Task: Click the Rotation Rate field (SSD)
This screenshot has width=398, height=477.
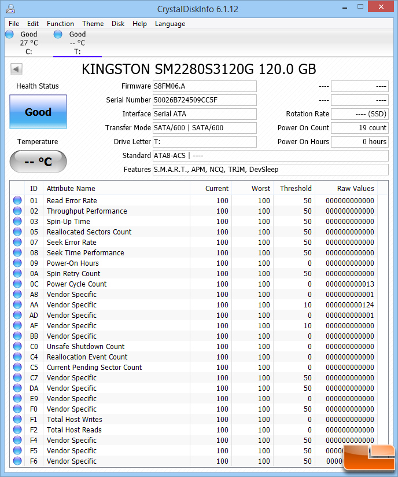Action: point(360,114)
